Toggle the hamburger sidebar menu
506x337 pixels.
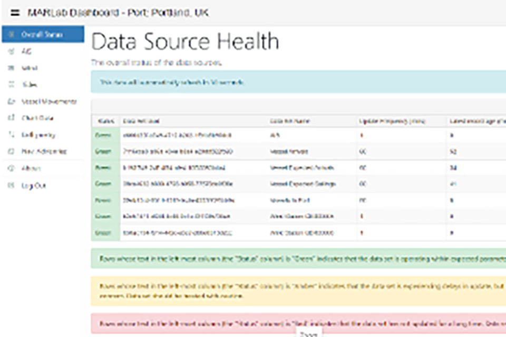(15, 13)
